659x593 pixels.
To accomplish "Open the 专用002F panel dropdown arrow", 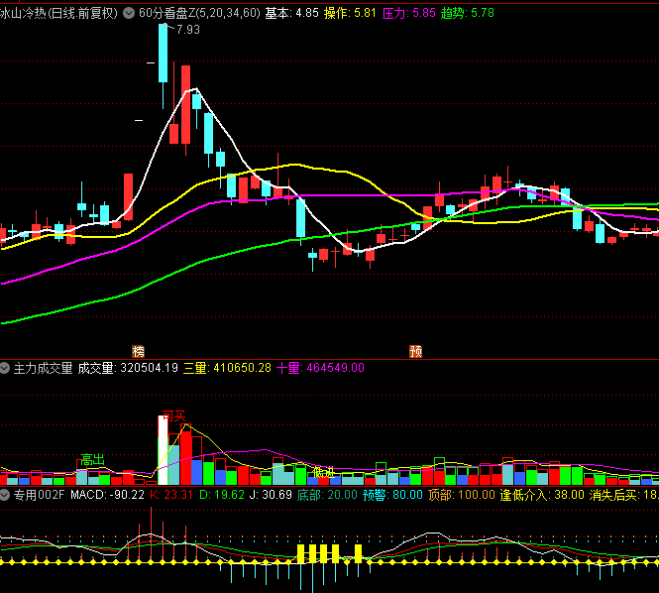I will pyautogui.click(x=4, y=495).
